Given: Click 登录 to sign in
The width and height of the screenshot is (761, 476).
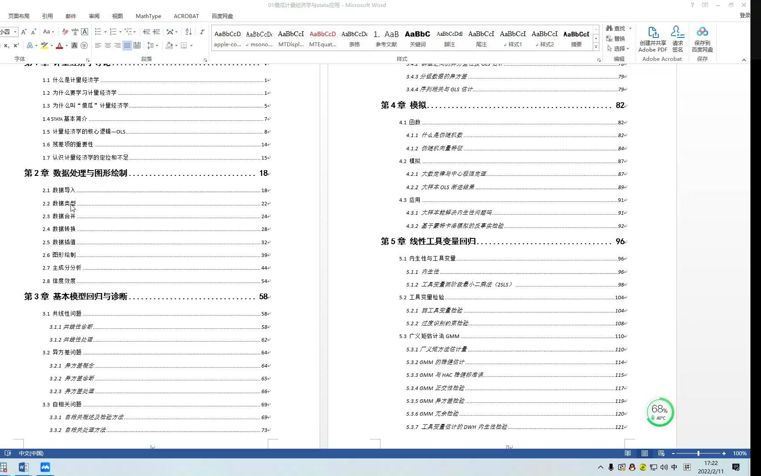Looking at the screenshot, I should tap(745, 15).
